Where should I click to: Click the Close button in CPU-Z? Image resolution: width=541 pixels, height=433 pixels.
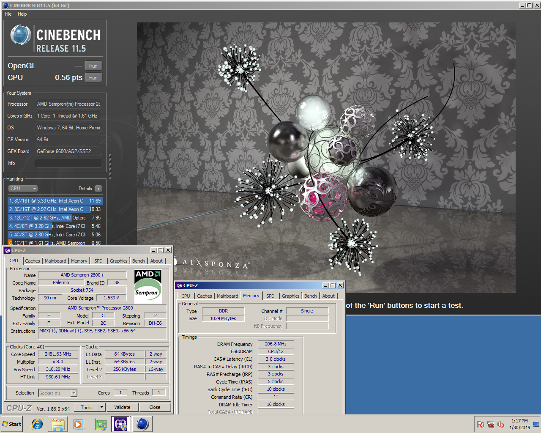[155, 407]
